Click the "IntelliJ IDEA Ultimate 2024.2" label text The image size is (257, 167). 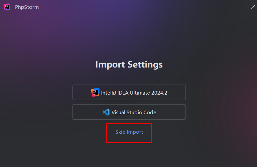(x=134, y=93)
